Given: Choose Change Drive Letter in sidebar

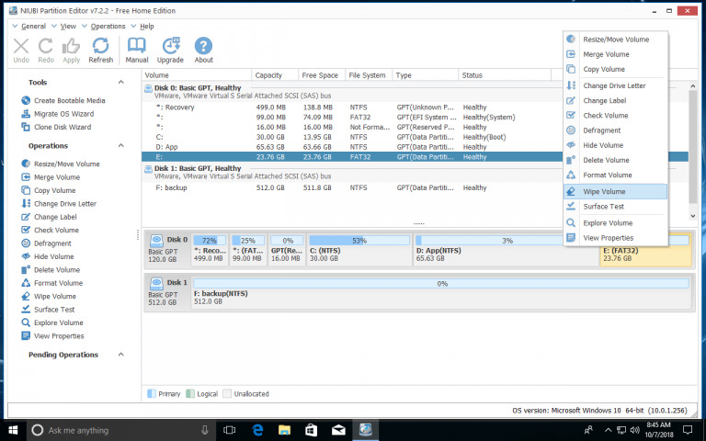Looking at the screenshot, I should click(x=59, y=203).
